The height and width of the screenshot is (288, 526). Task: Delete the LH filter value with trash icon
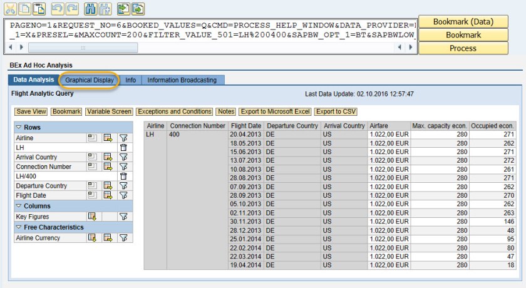click(x=123, y=148)
